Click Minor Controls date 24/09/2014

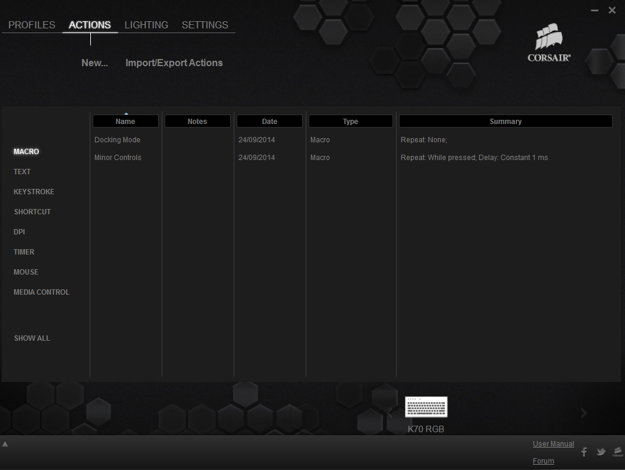pyautogui.click(x=257, y=158)
